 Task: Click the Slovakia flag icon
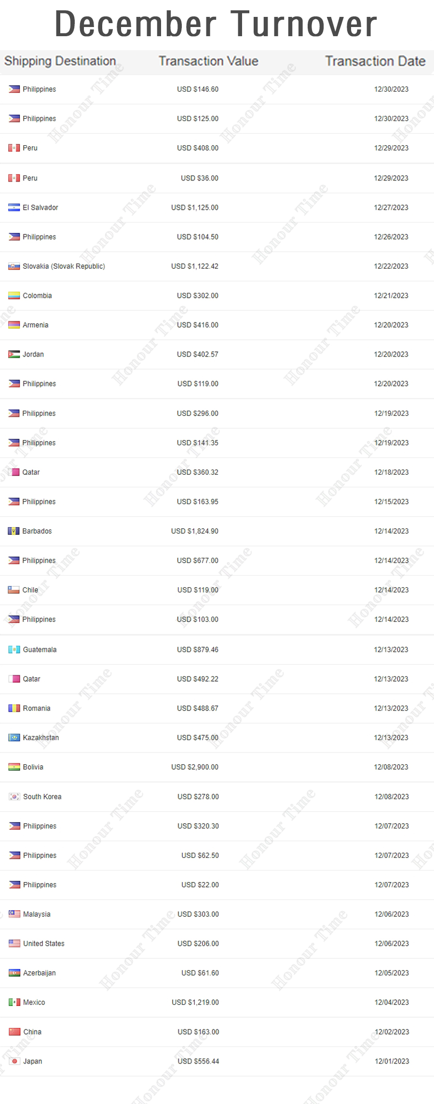pos(14,266)
